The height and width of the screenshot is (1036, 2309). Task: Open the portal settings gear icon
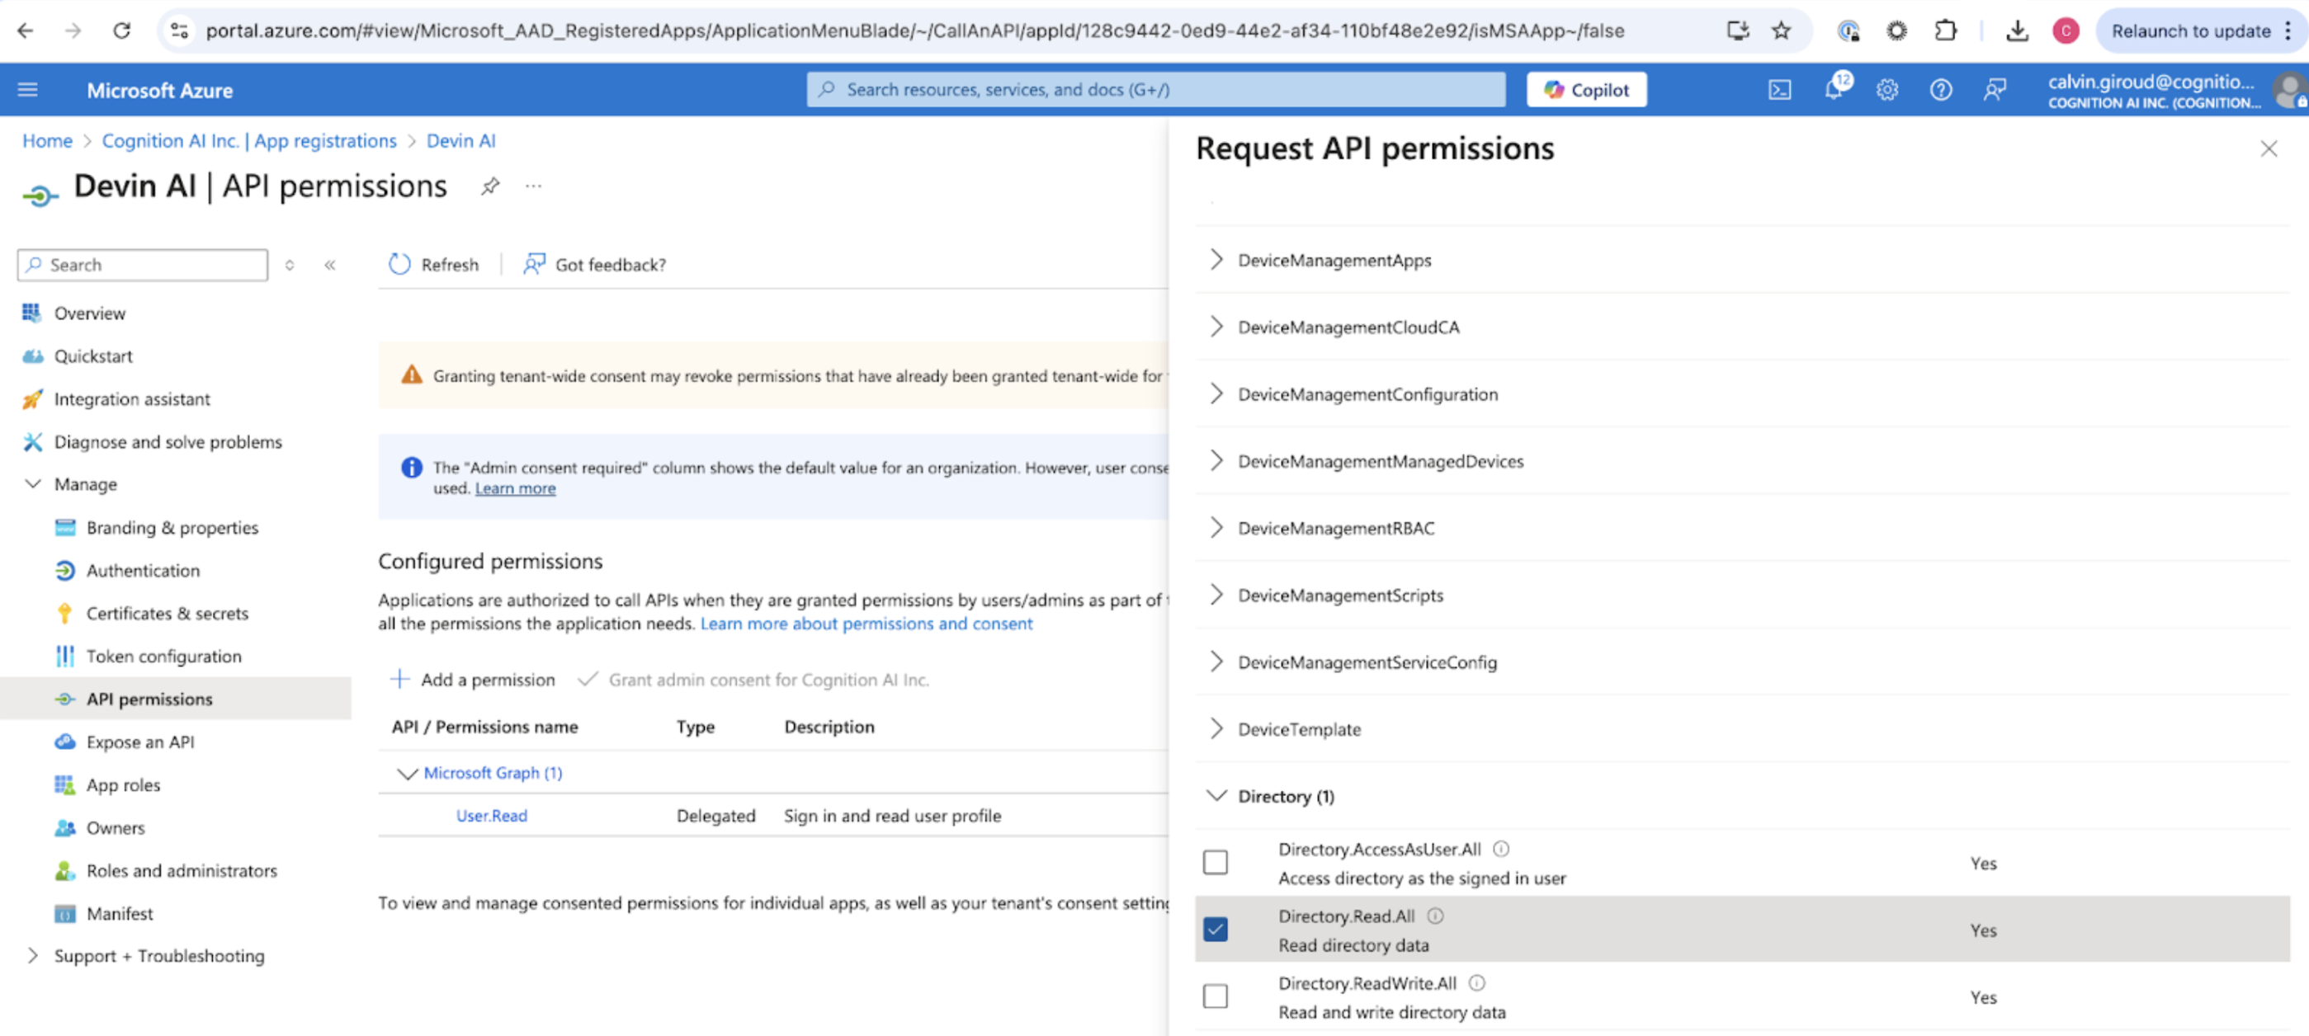pos(1886,90)
